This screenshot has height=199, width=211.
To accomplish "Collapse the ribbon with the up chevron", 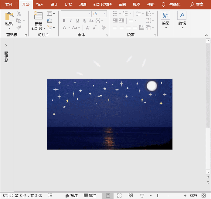I will [x=206, y=35].
